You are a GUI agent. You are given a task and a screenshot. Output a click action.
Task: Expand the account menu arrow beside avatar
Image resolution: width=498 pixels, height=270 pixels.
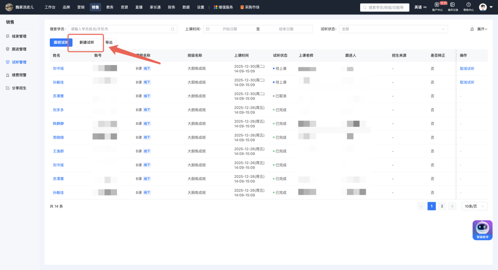[x=491, y=7]
